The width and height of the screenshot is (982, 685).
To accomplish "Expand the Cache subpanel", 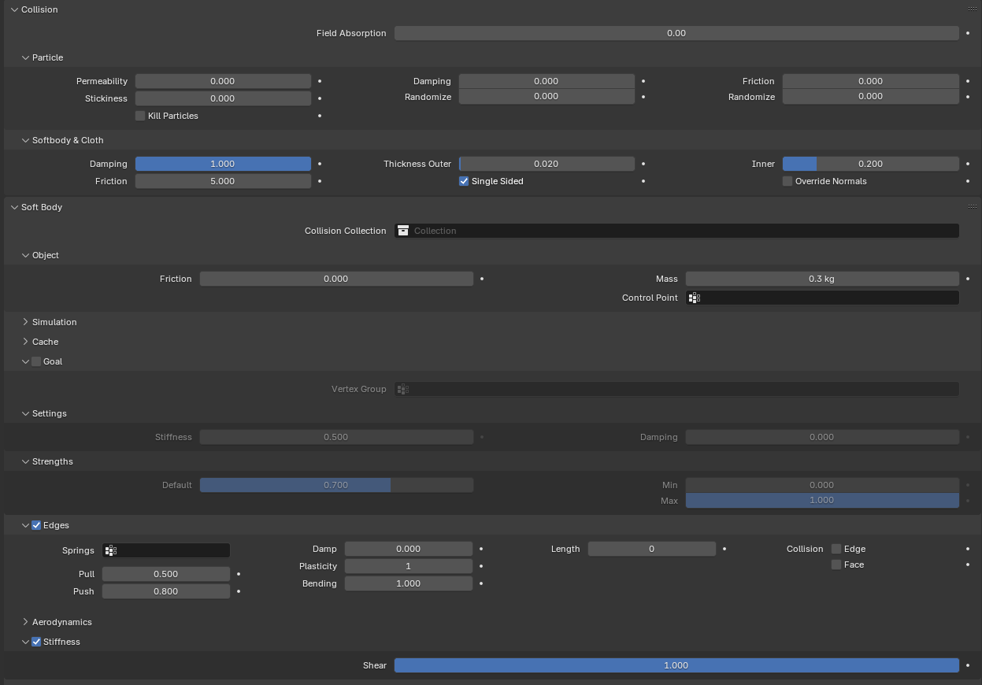I will click(25, 342).
